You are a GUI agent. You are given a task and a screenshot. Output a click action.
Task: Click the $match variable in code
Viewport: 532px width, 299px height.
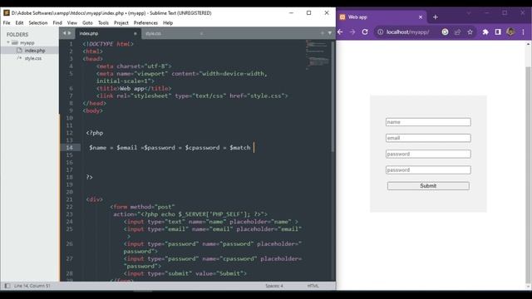tap(240, 148)
